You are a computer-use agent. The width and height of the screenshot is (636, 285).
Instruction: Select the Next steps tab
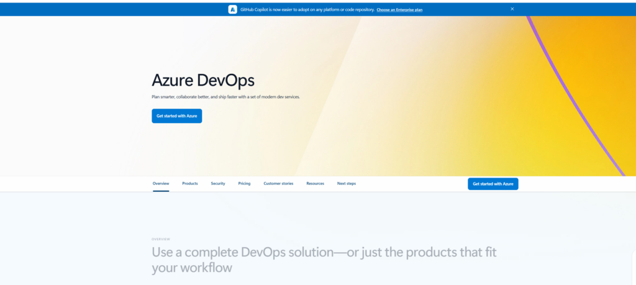tap(347, 184)
